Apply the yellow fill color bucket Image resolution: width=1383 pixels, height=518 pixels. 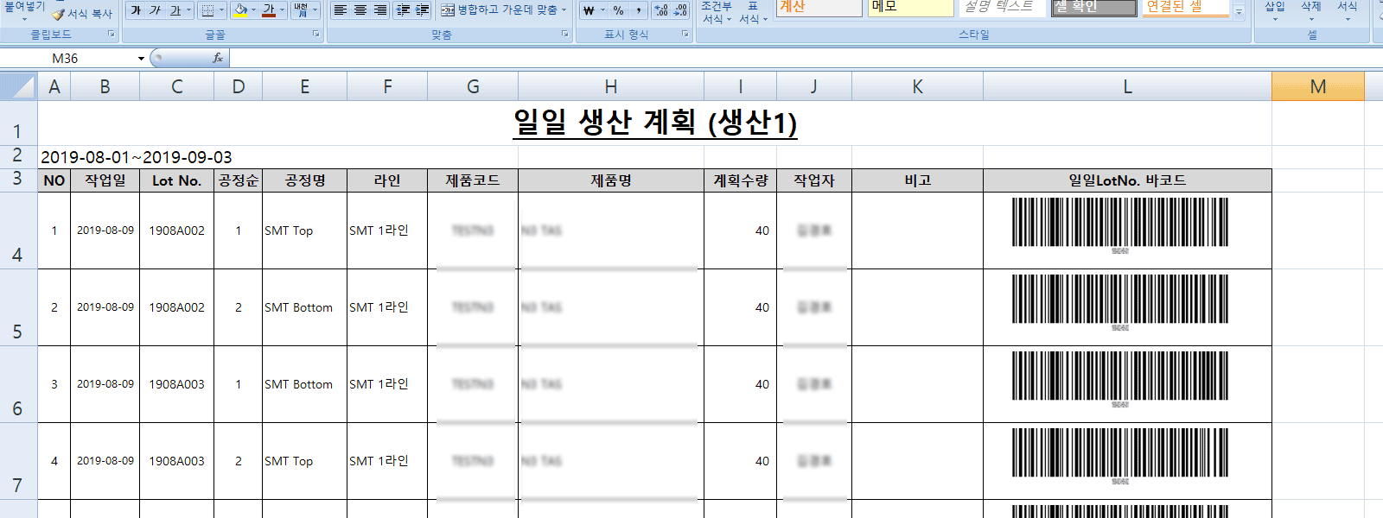click(240, 10)
